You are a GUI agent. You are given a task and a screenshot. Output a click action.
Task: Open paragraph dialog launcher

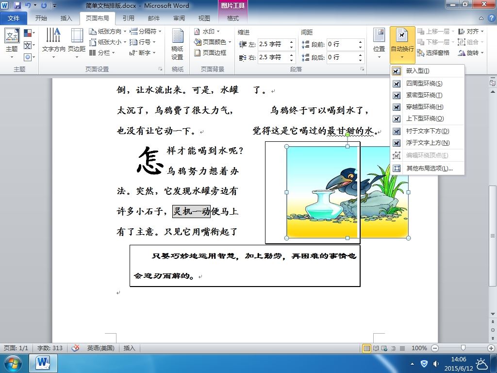click(362, 69)
